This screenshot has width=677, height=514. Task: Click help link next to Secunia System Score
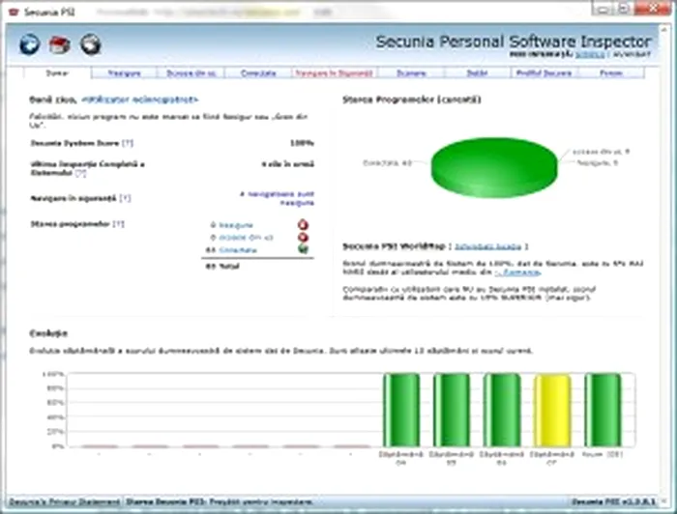tap(127, 142)
